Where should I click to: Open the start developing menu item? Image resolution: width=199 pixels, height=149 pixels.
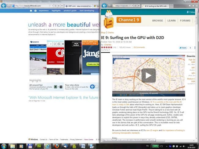click(x=87, y=11)
